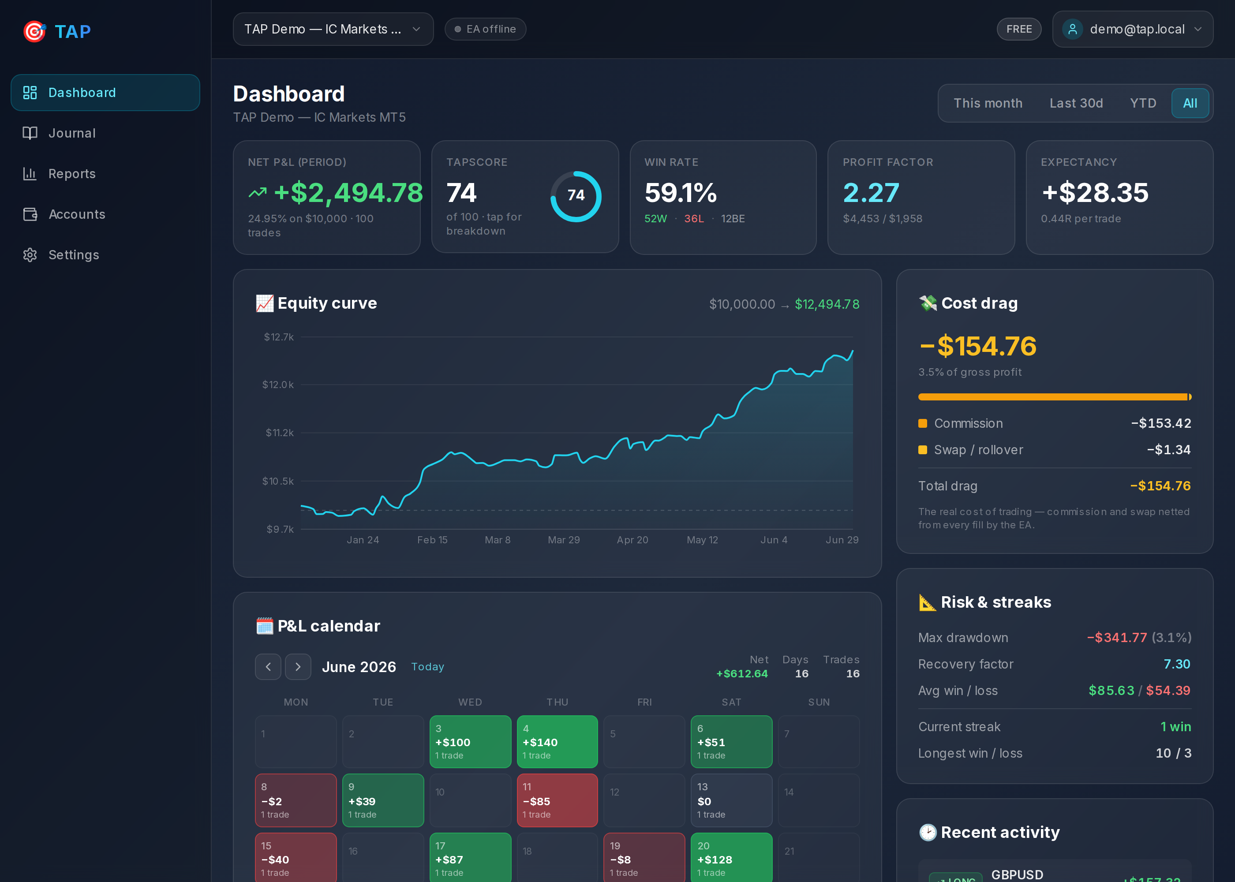Go to next month in P&L calendar
This screenshot has height=882, width=1235.
[298, 666]
